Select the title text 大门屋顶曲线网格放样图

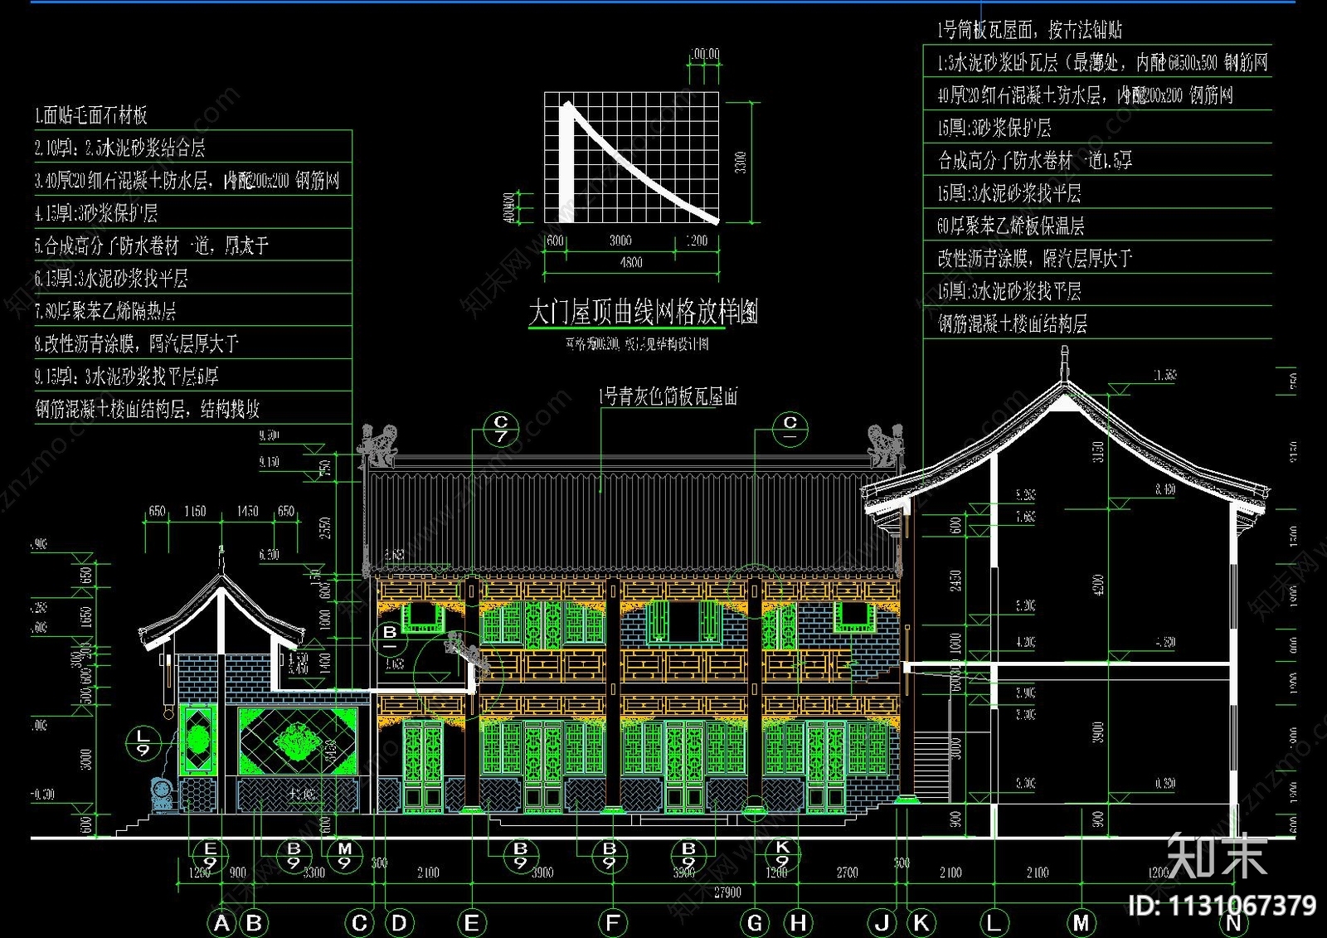(x=644, y=313)
